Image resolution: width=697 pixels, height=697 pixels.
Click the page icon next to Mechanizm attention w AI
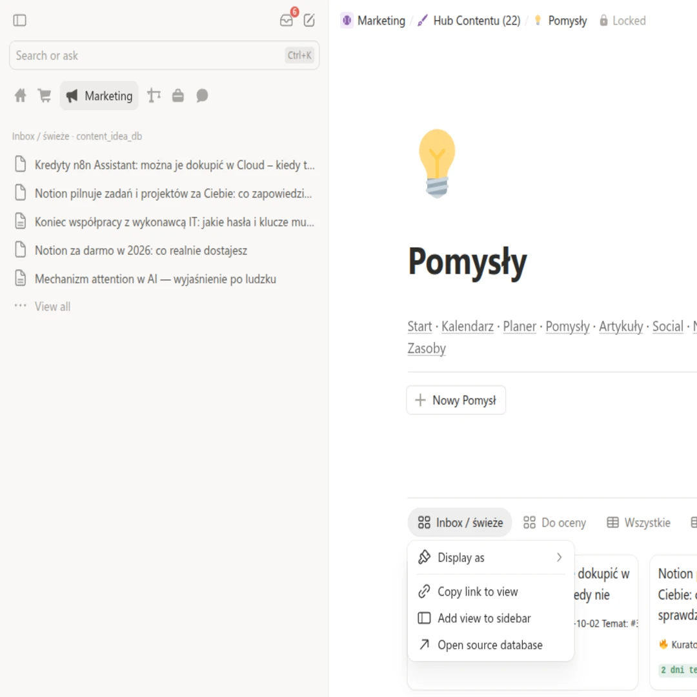pos(20,278)
